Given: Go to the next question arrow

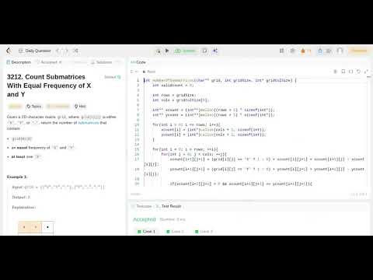Looking at the screenshot, I should (66, 51).
